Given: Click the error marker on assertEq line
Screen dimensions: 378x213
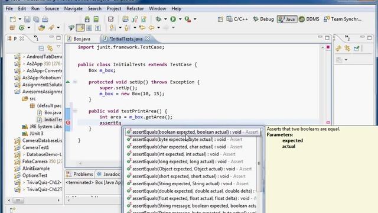Looking at the screenshot, I should click(x=68, y=122).
